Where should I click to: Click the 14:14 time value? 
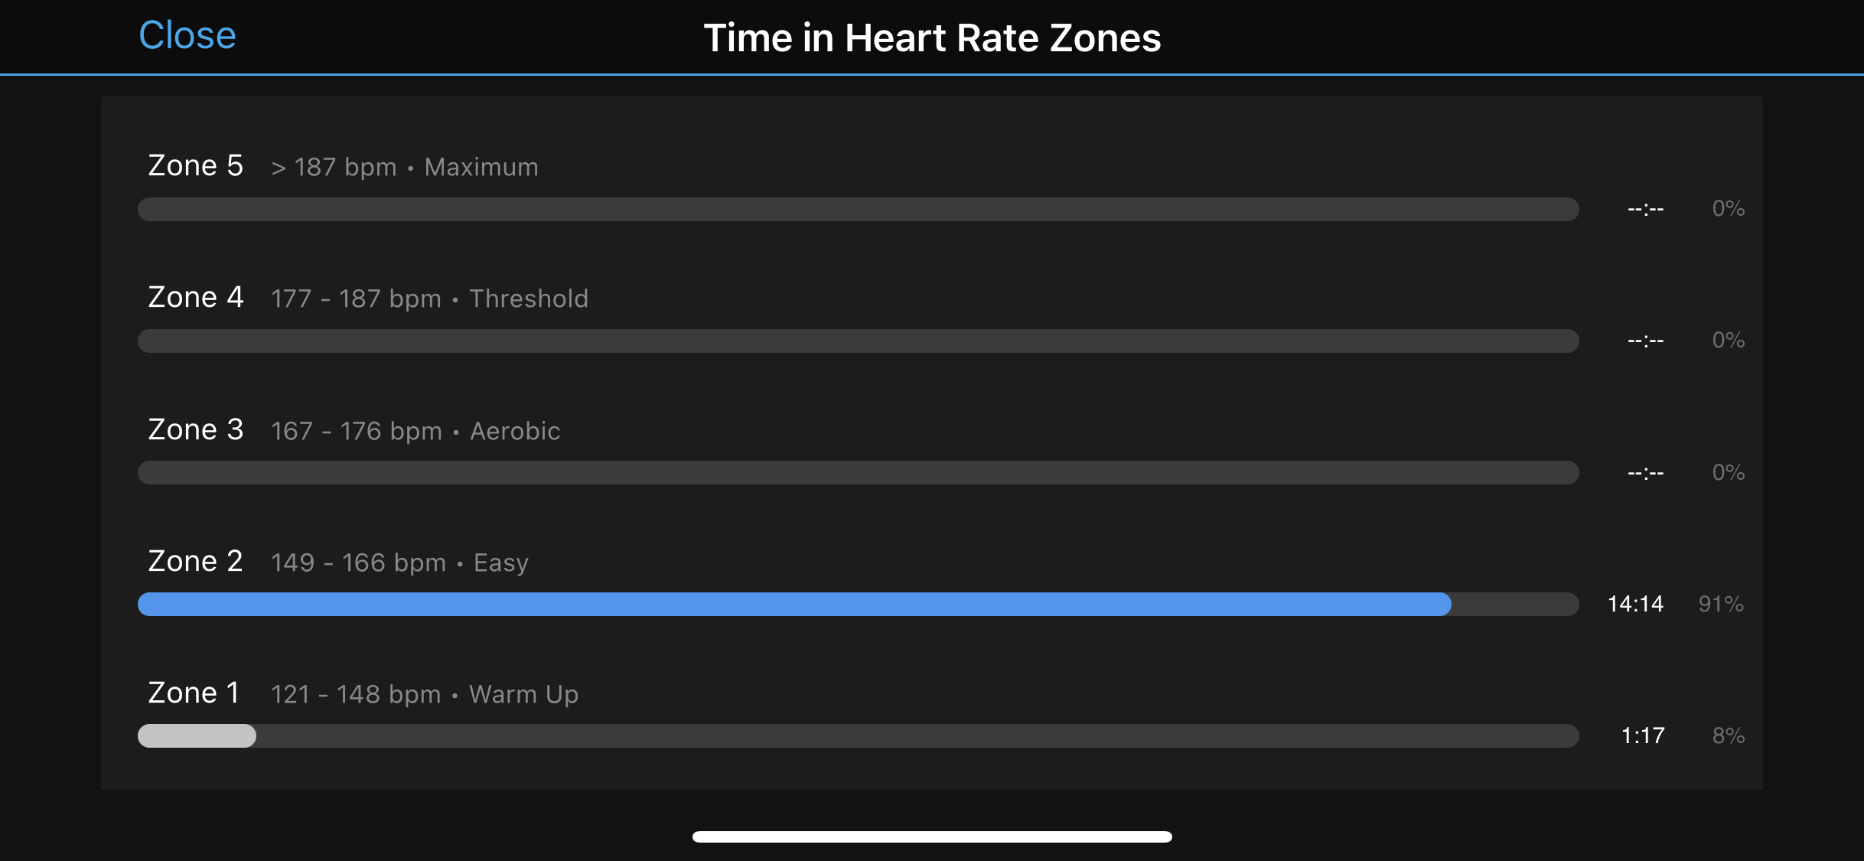pyautogui.click(x=1635, y=604)
